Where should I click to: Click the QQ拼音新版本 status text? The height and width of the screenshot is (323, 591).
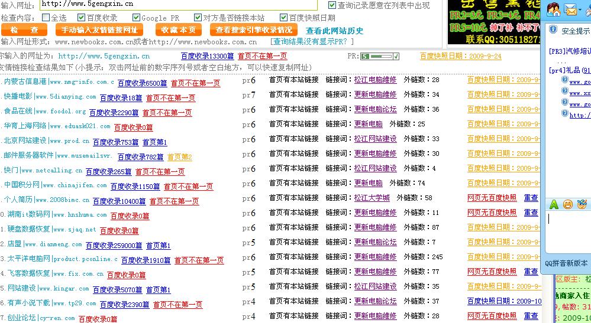coord(566,263)
